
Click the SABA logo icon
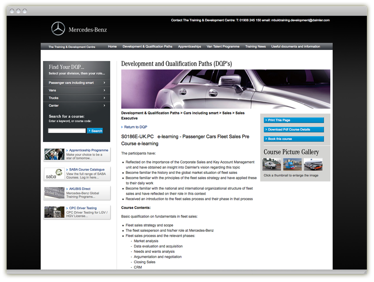click(x=54, y=173)
